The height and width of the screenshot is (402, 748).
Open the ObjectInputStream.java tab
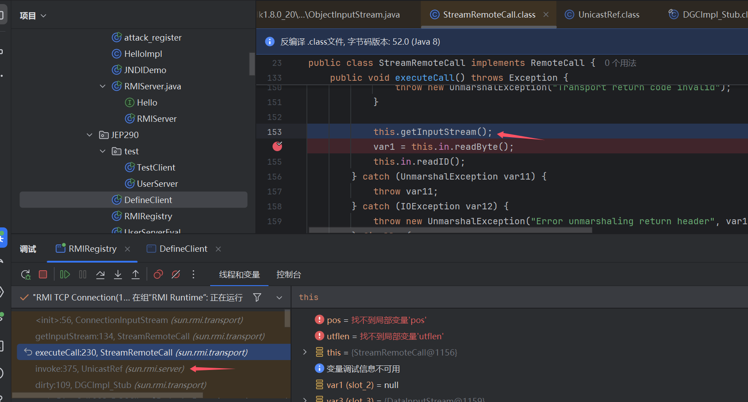point(329,14)
